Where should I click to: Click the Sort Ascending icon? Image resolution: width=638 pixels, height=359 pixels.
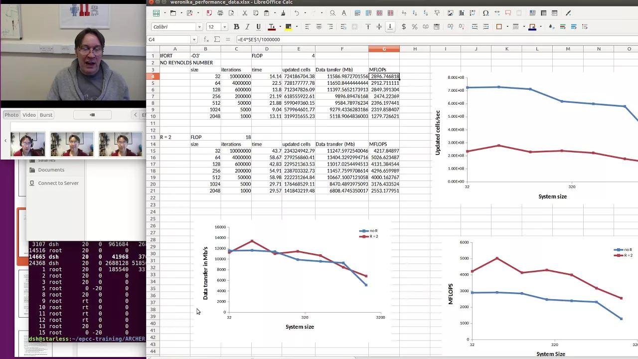[415, 13]
